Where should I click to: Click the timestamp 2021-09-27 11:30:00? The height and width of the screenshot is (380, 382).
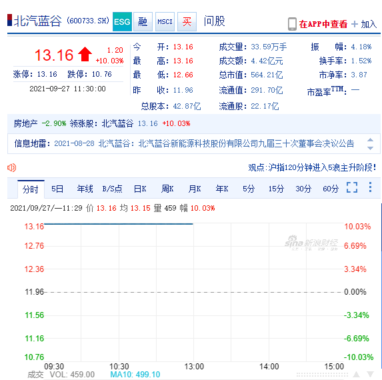tap(67, 89)
